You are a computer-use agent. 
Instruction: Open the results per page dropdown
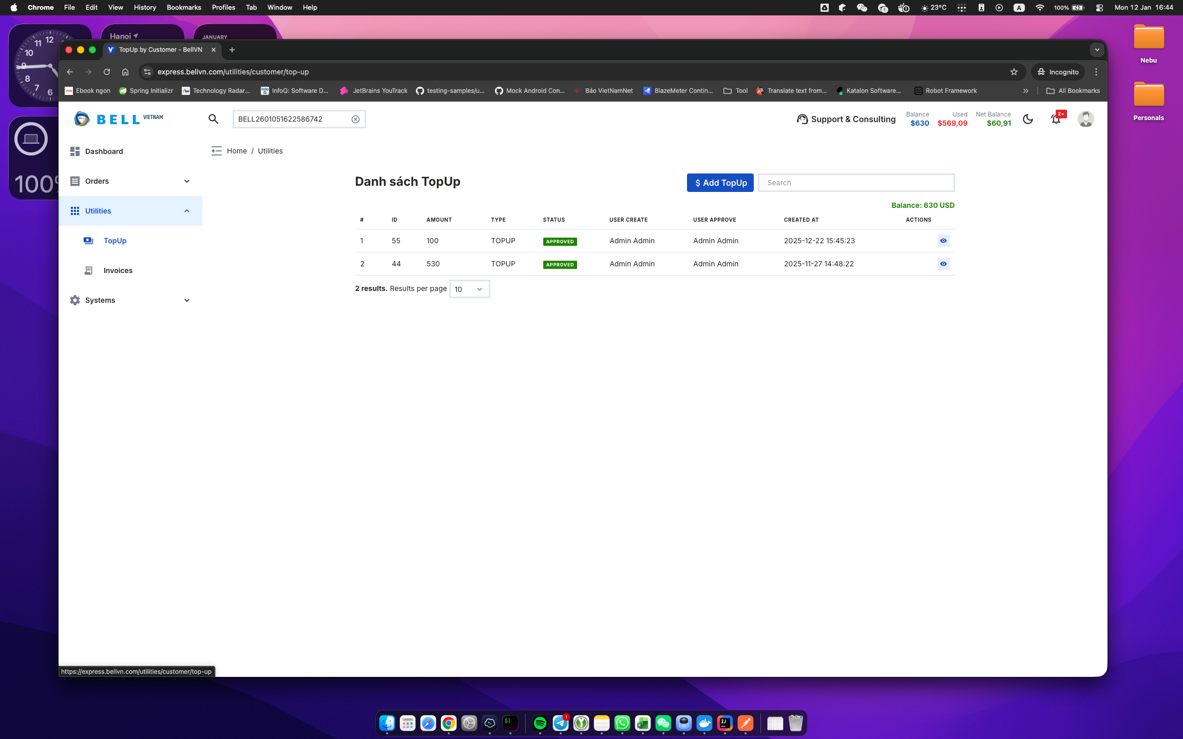[469, 289]
